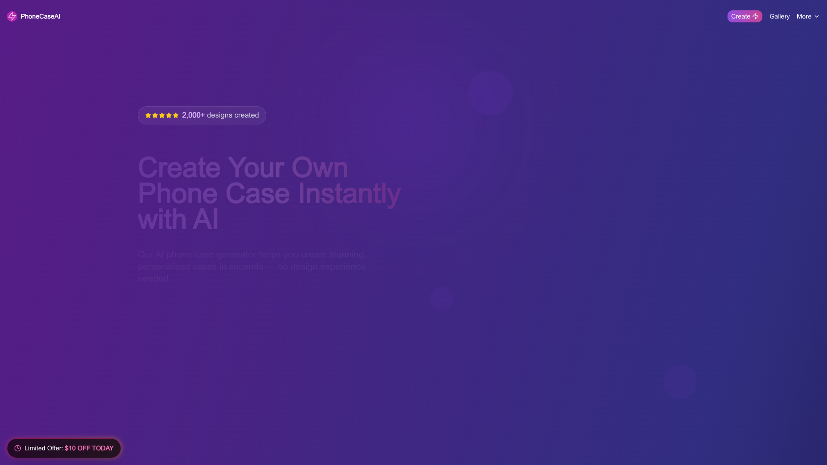This screenshot has width=827, height=465.
Task: Click the 2,000+ designs created badge
Action: [x=202, y=115]
